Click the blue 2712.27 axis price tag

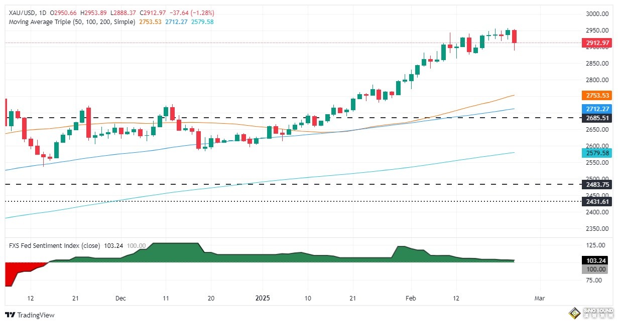(597, 109)
